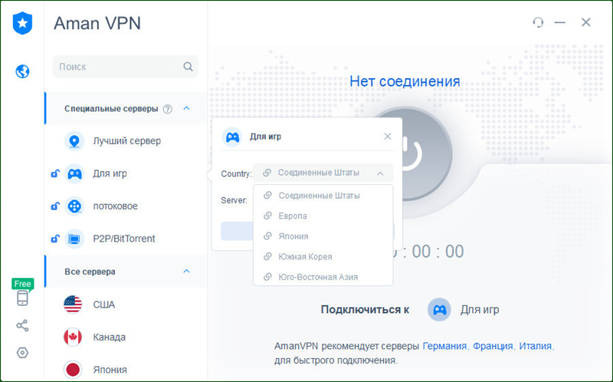The height and width of the screenshot is (382, 613).
Task: Open the Country dropdown showing Соединенные Штаты
Action: 323,173
